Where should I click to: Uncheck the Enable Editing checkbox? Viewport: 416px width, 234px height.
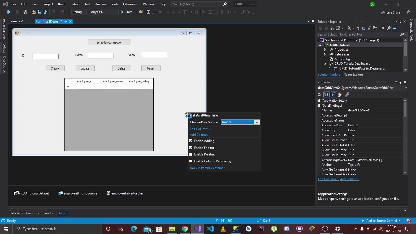click(191, 148)
